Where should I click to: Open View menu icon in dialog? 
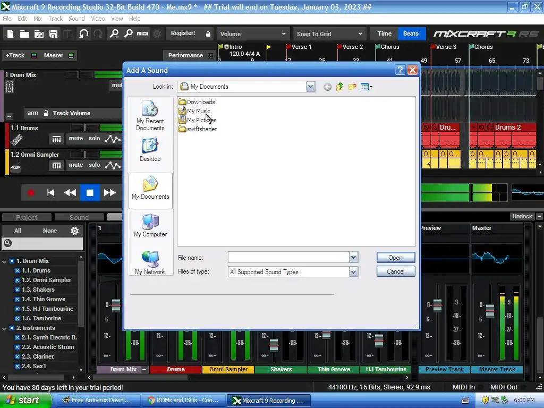pos(367,87)
